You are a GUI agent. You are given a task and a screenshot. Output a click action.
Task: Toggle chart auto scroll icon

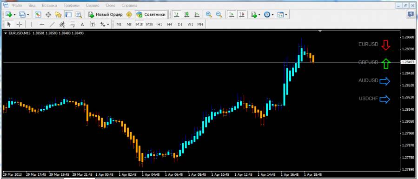[232, 15]
